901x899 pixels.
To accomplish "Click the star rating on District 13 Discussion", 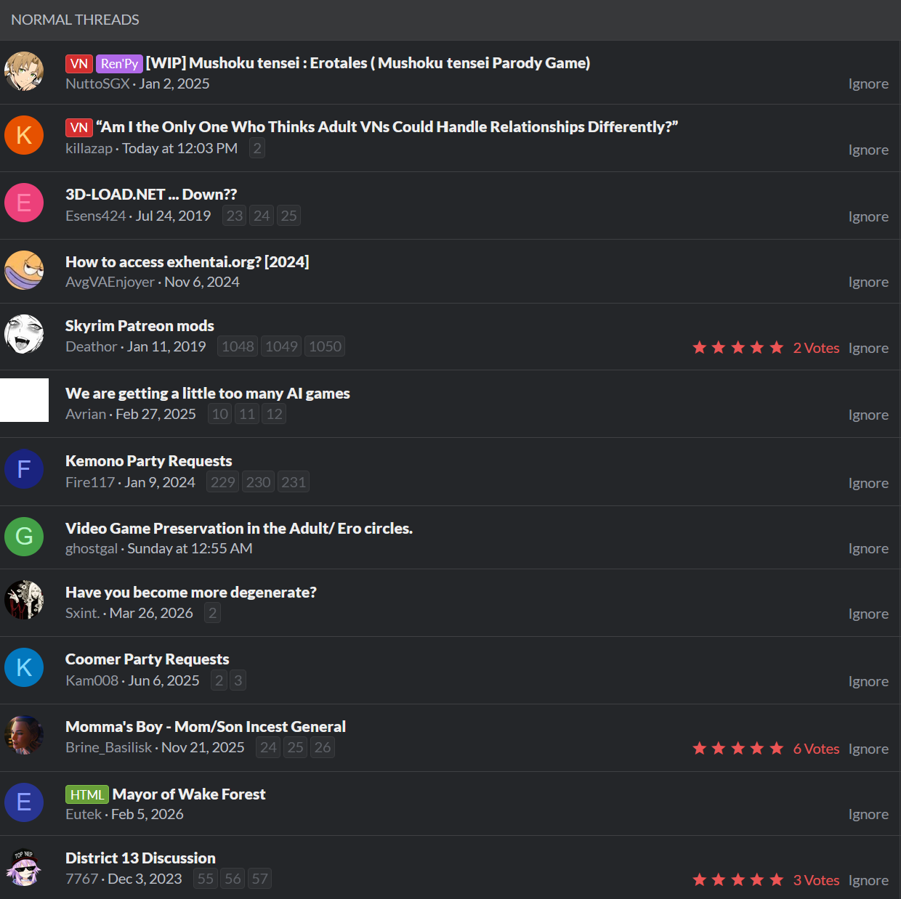I will click(738, 880).
